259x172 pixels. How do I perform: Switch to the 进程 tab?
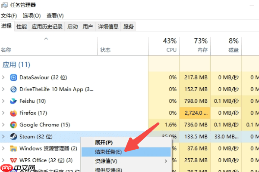coord(6,26)
